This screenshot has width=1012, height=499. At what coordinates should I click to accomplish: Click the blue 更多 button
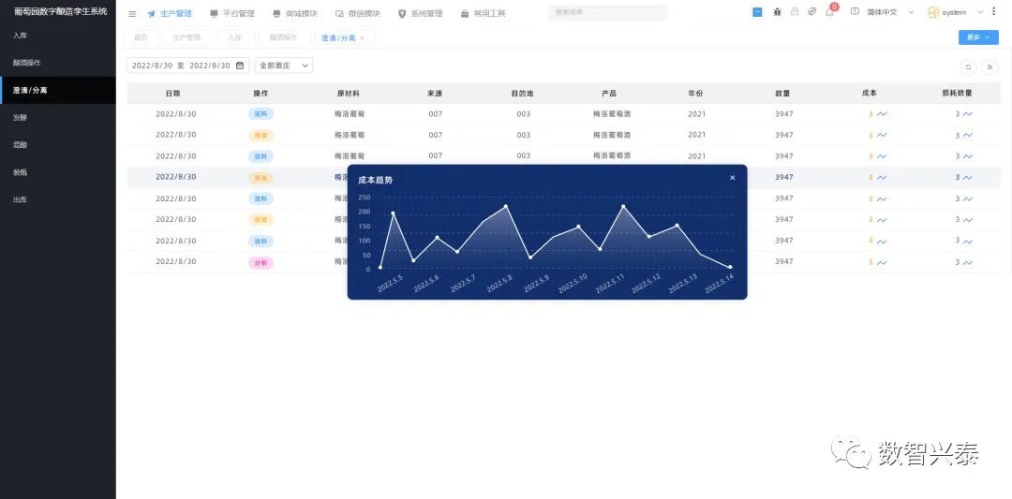point(978,37)
